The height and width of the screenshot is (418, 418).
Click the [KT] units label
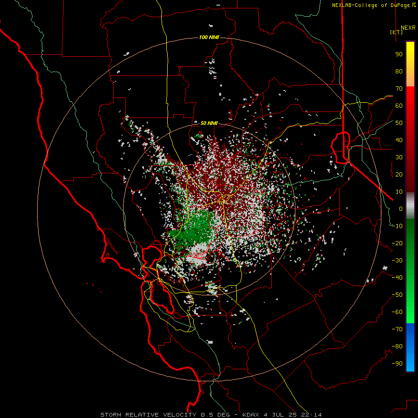pos(396,32)
